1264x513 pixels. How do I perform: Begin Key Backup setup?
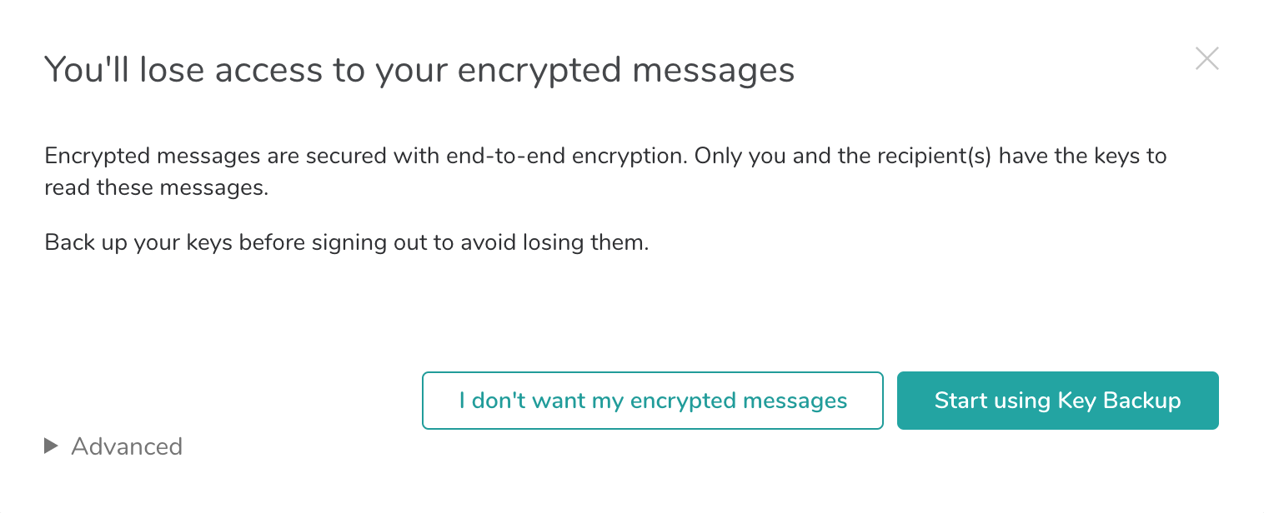pos(1057,401)
